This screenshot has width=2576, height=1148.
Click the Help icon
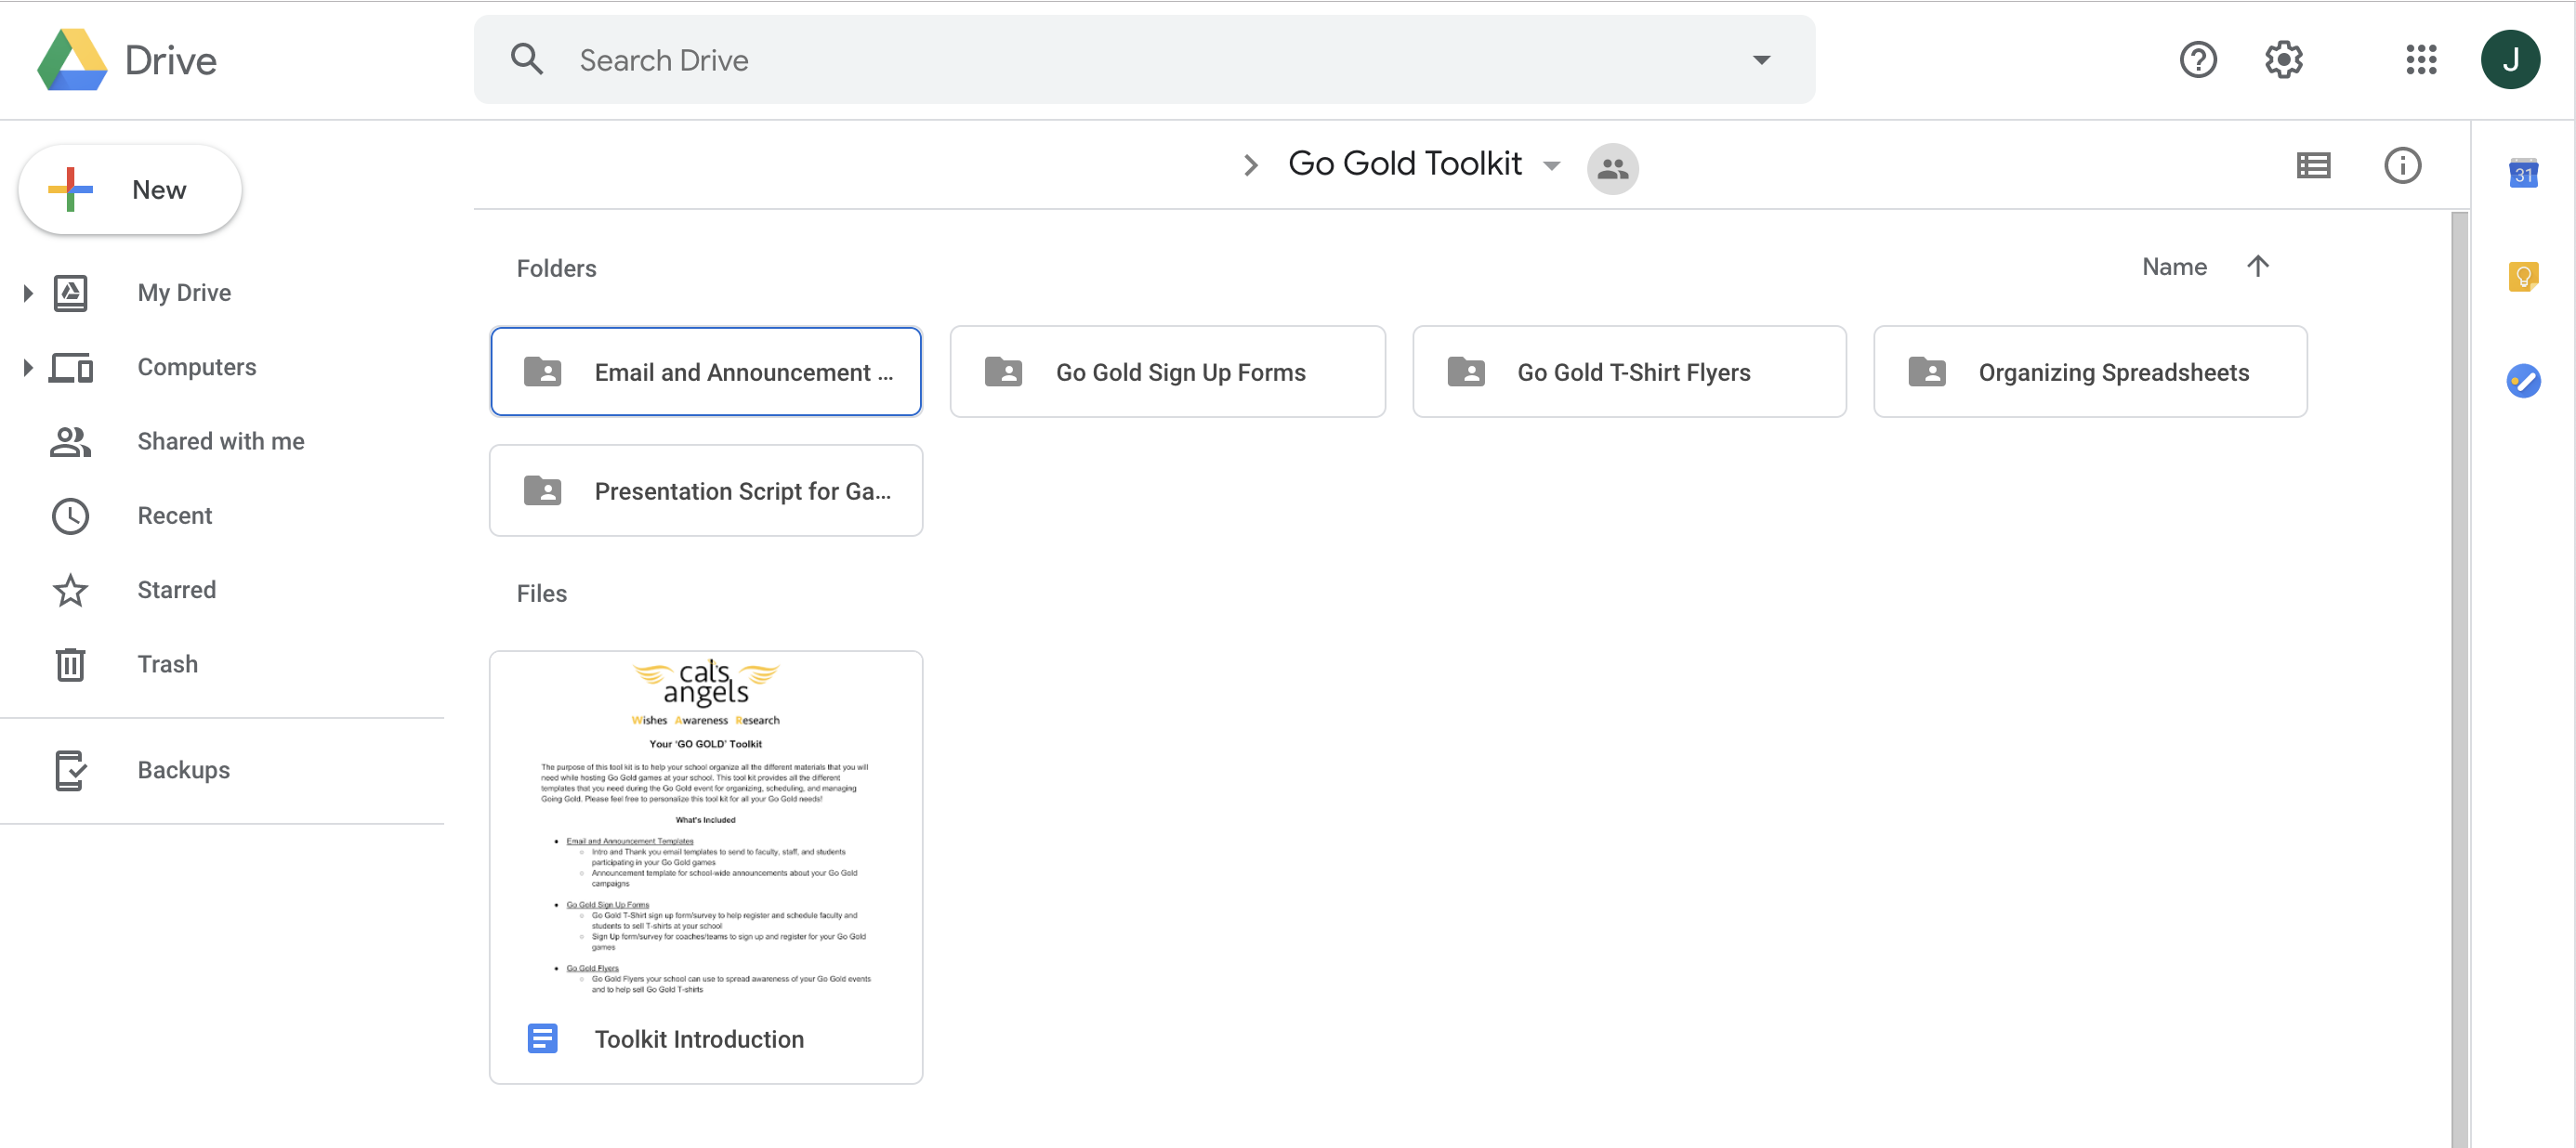(2197, 59)
